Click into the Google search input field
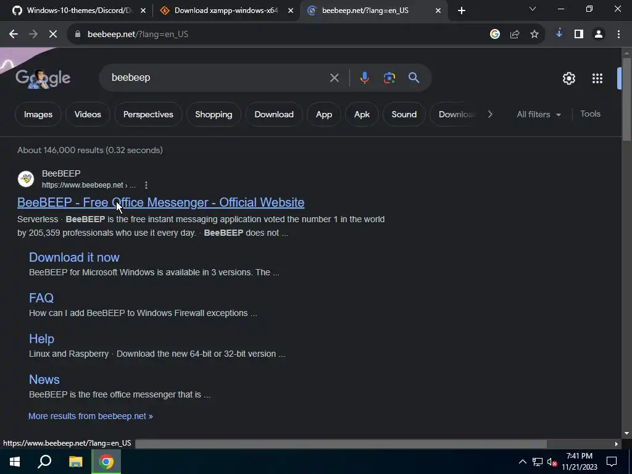632x474 pixels. 218,78
